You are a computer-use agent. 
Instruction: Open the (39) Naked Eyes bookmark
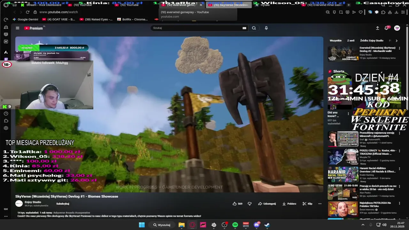tap(96, 19)
